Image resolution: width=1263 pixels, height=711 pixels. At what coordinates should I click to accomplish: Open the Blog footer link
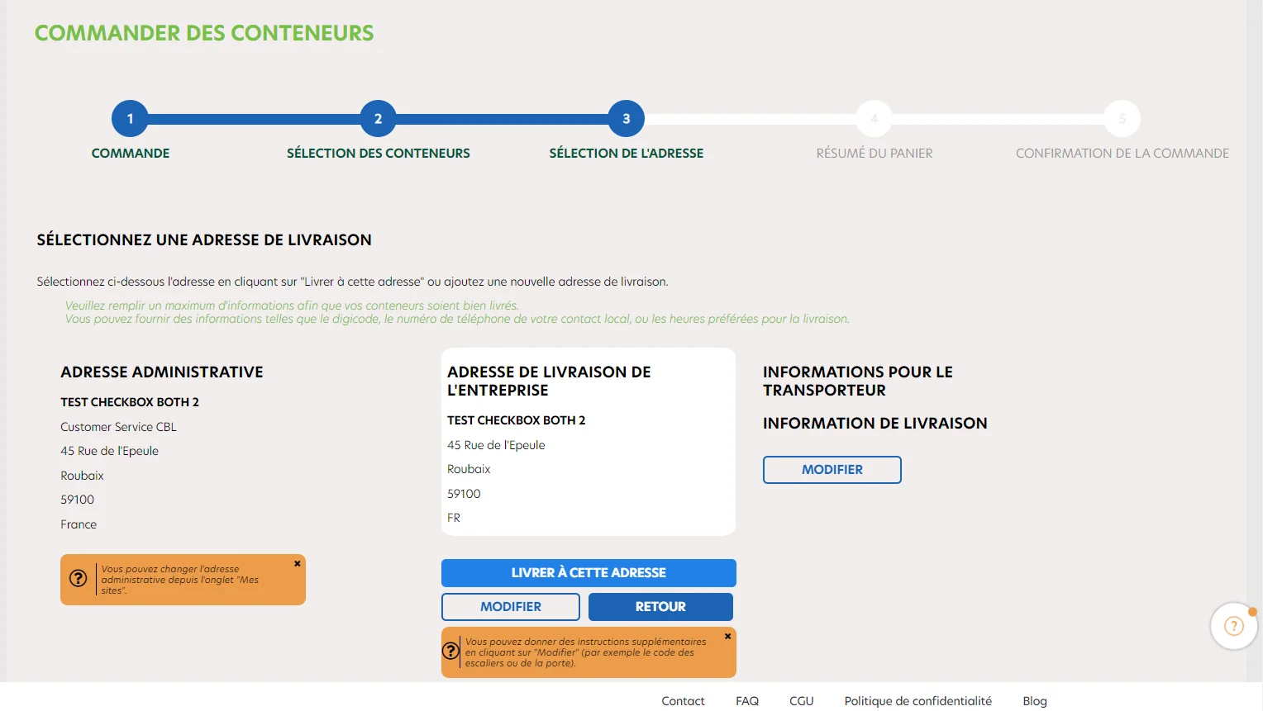tap(1035, 701)
